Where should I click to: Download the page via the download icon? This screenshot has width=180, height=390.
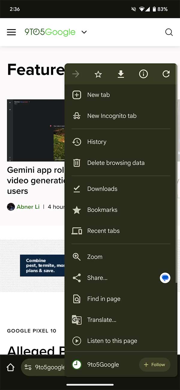pos(121,74)
